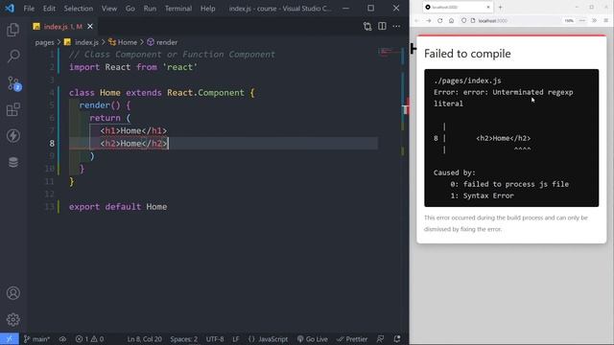Open the Extensions view
Screen dimensions: 614x345
[x=12, y=110]
